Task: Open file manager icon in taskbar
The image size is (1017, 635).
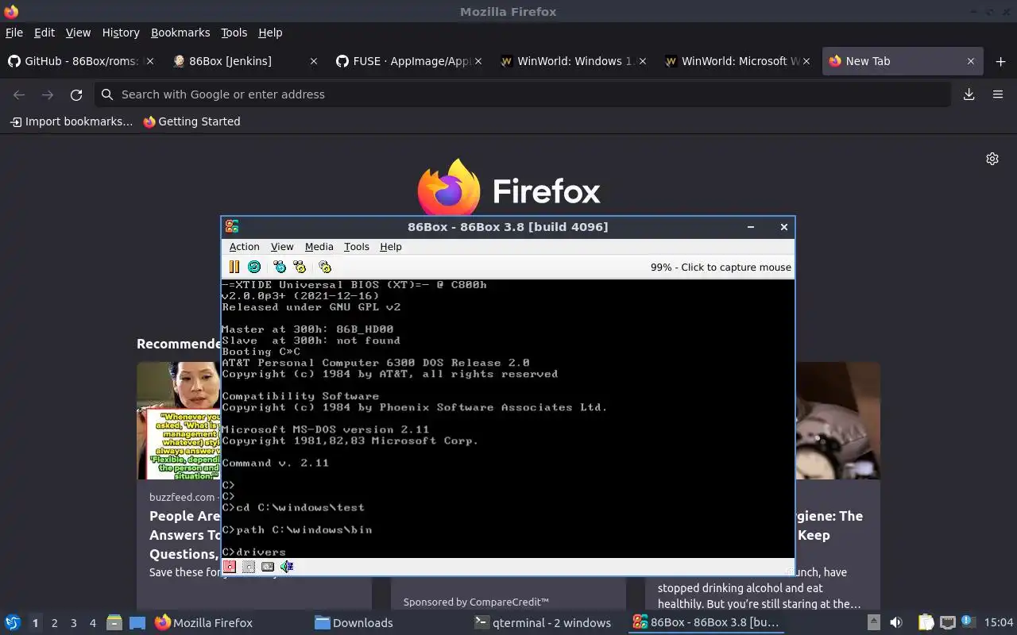Action: [114, 622]
